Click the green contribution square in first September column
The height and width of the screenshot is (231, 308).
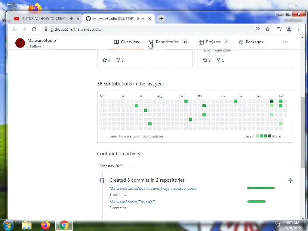(186, 101)
